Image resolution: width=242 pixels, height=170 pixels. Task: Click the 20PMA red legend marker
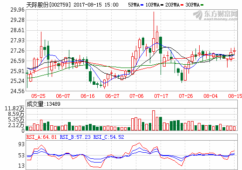[x=182, y=5]
